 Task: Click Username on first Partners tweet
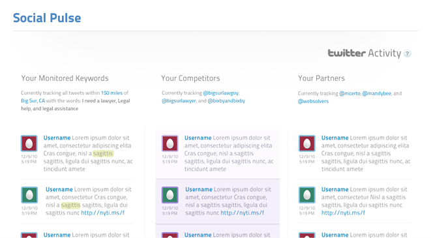[x=334, y=138]
